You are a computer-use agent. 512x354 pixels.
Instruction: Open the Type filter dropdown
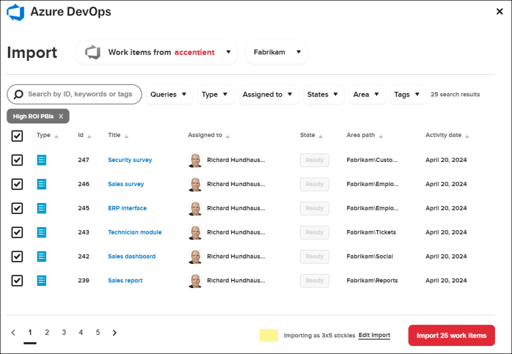pyautogui.click(x=216, y=94)
